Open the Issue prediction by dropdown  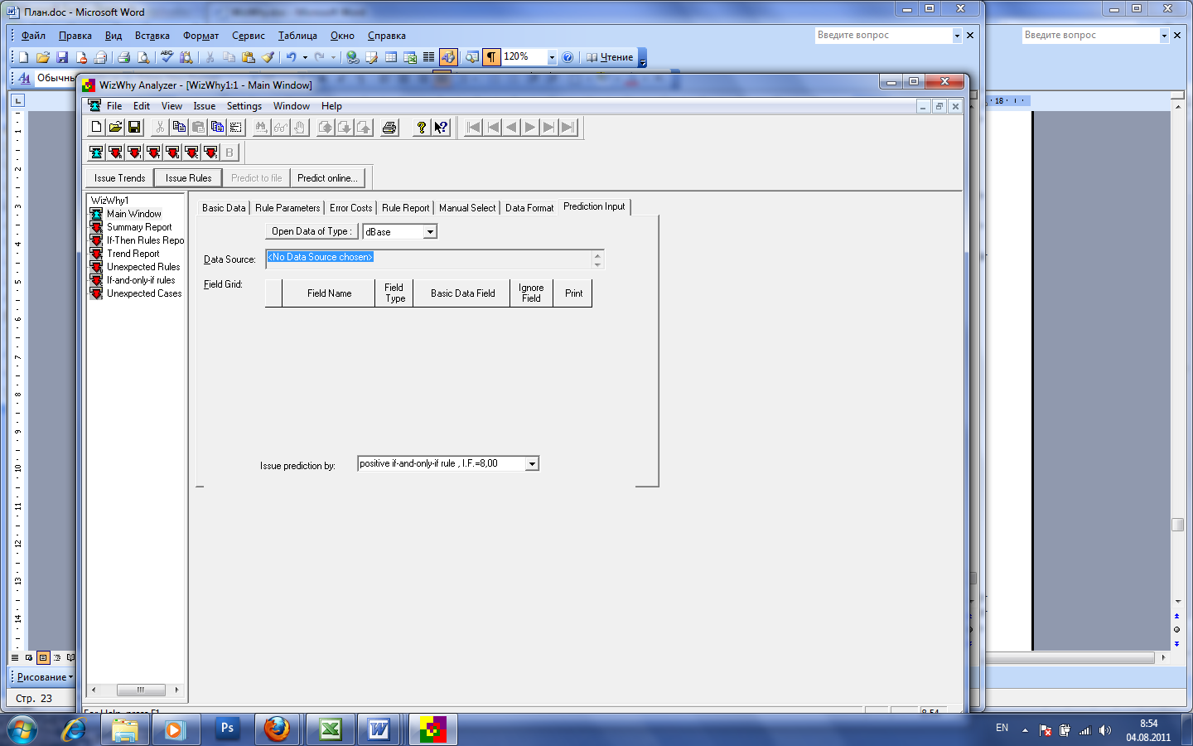tap(532, 464)
